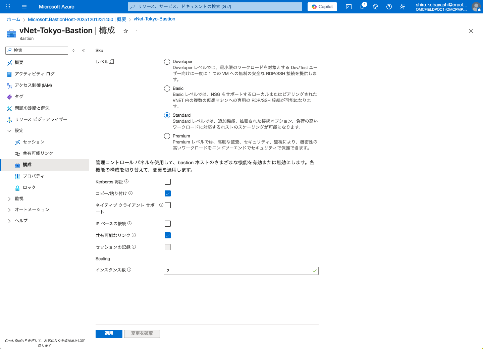The image size is (483, 349).
Task: Navigate to ホーム via the breadcrumb
Action: [13, 19]
